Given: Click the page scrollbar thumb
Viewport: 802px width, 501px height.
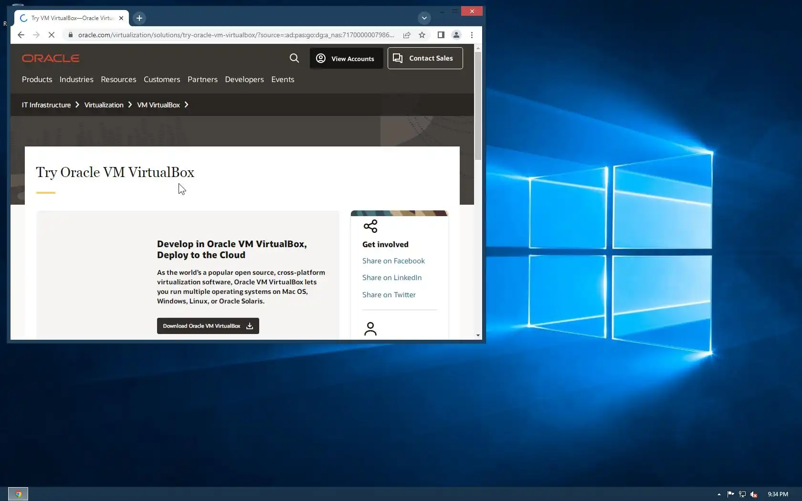Looking at the screenshot, I should [478, 106].
